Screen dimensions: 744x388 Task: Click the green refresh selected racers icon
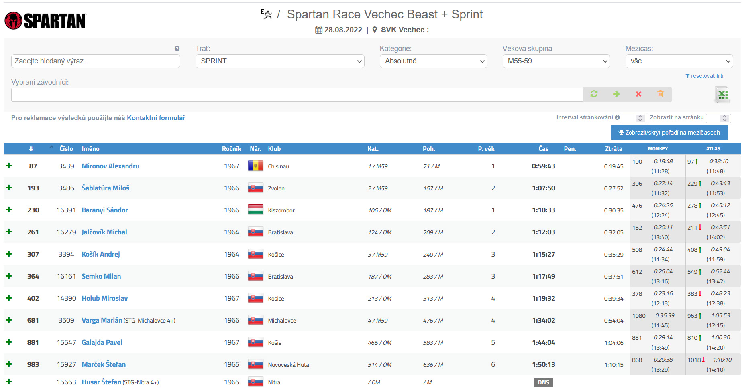[x=594, y=94]
